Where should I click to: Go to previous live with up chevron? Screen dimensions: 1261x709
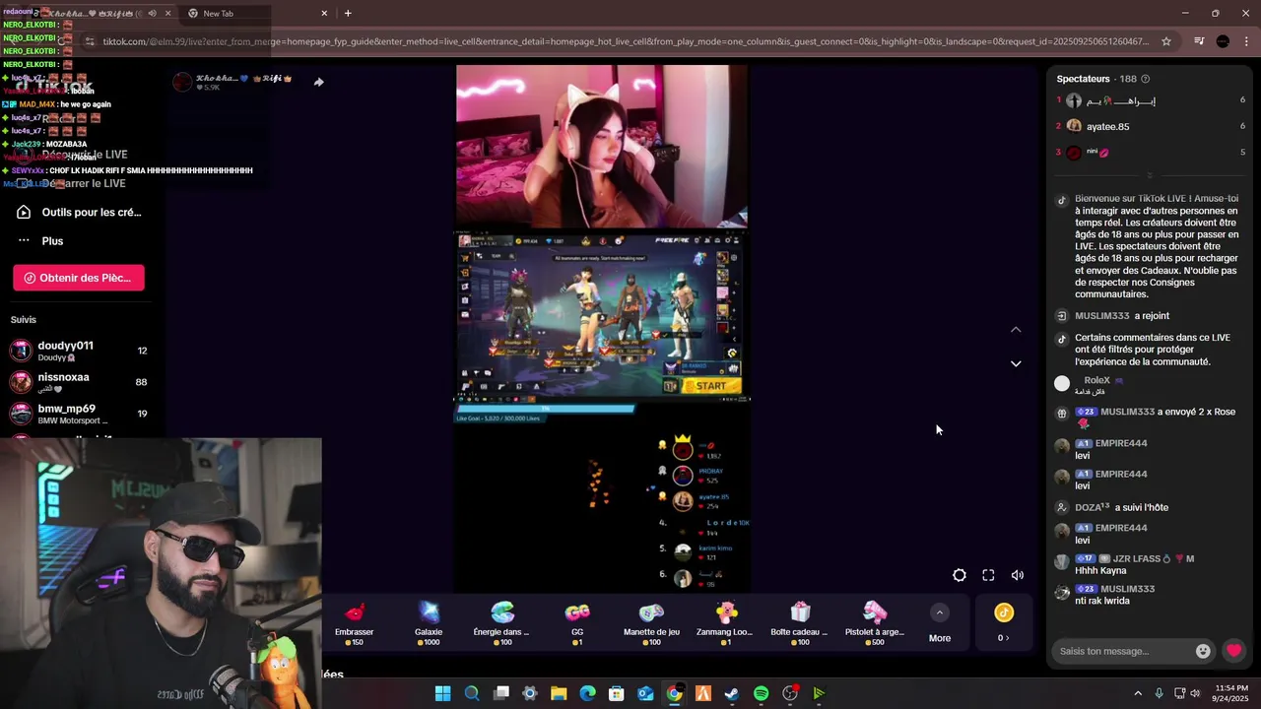[1016, 330]
